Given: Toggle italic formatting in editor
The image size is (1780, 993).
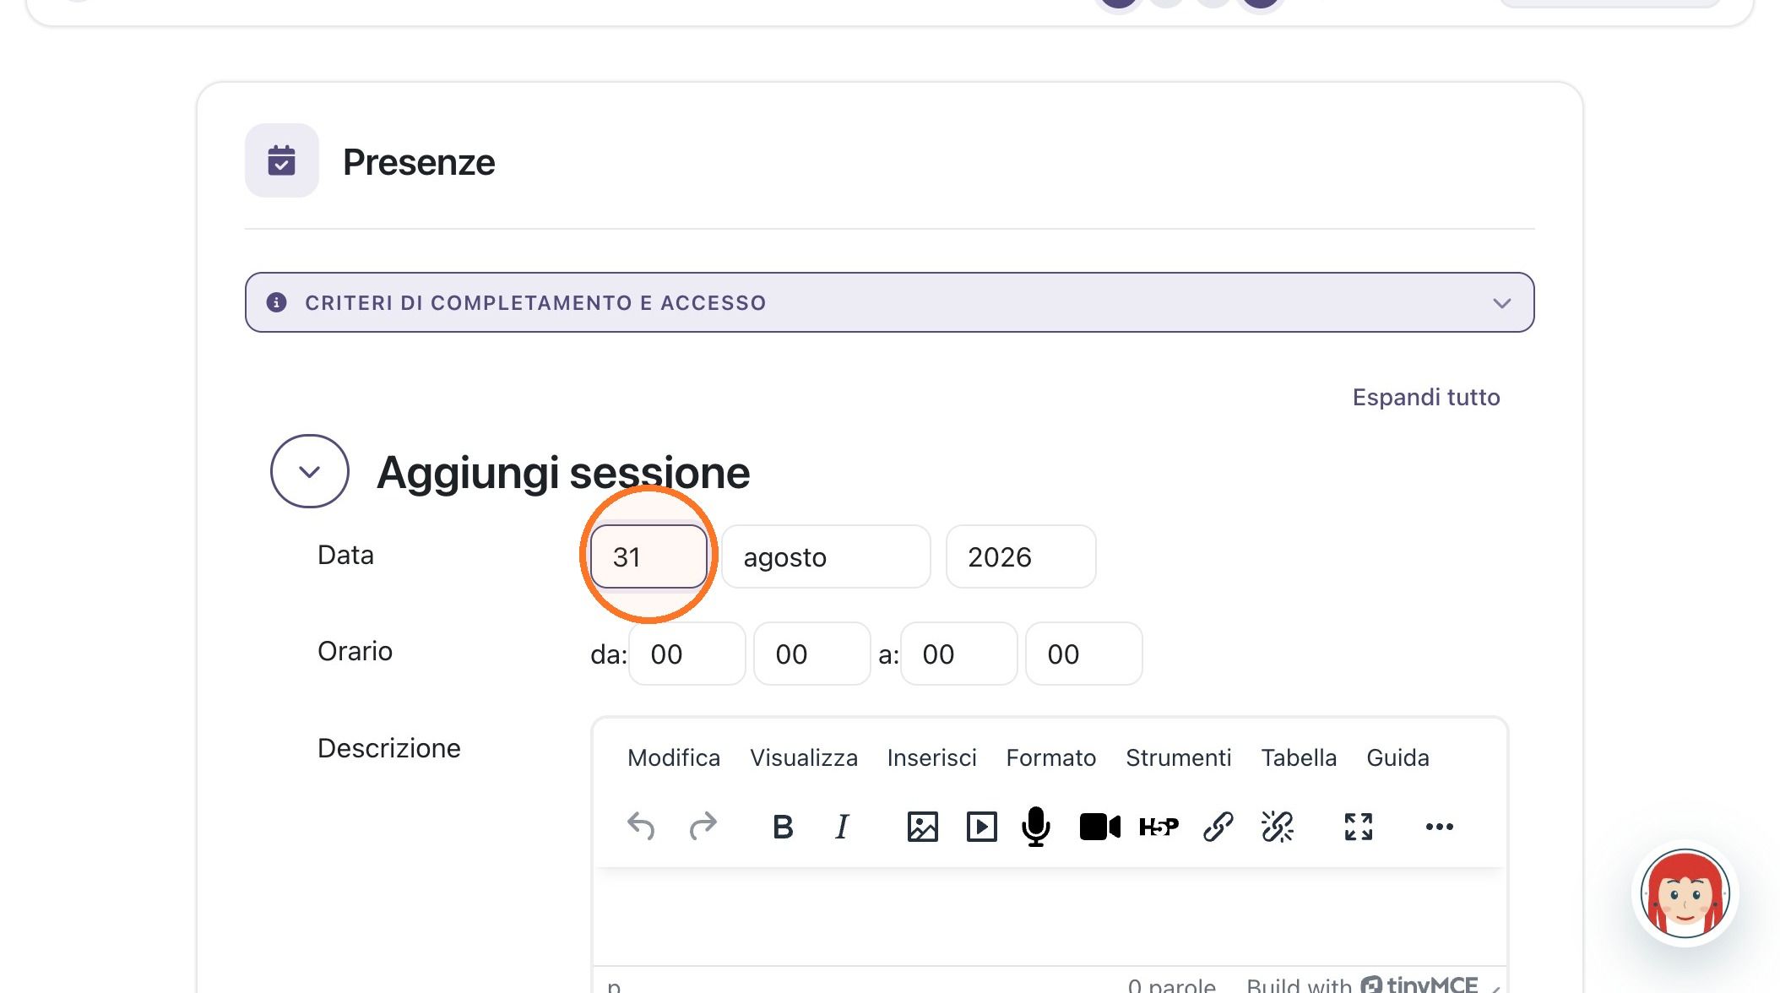Looking at the screenshot, I should (x=842, y=826).
